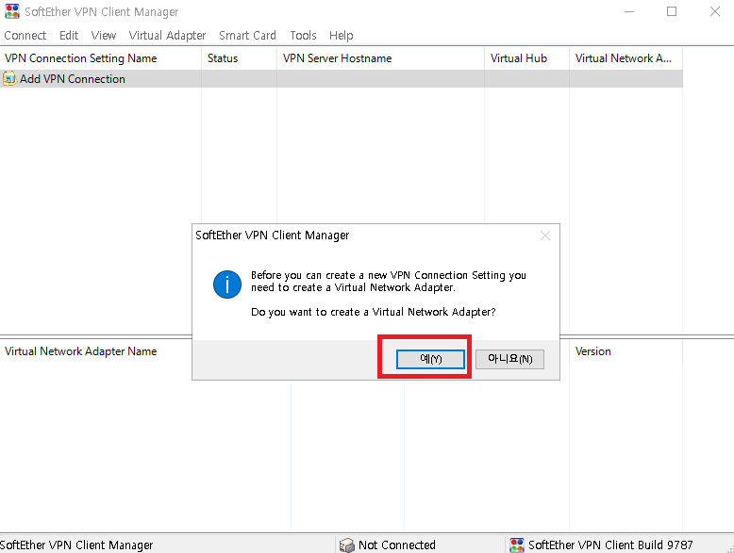734x553 pixels.
Task: Open the Smart Card menu
Action: (247, 36)
